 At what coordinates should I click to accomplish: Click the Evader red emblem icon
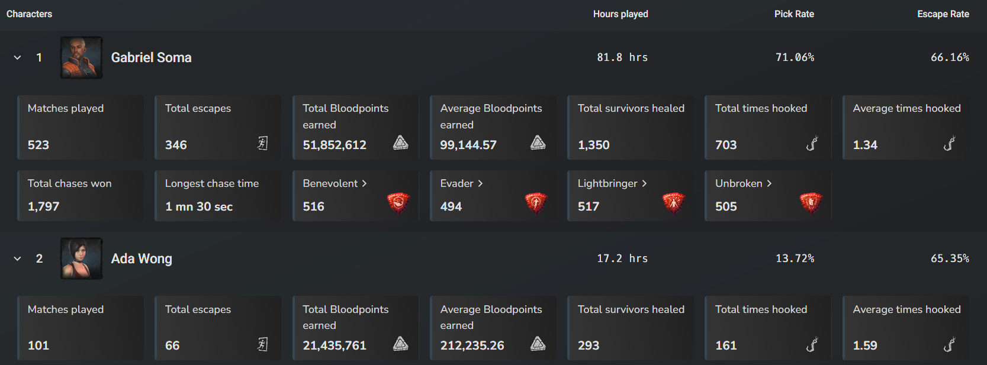[536, 203]
